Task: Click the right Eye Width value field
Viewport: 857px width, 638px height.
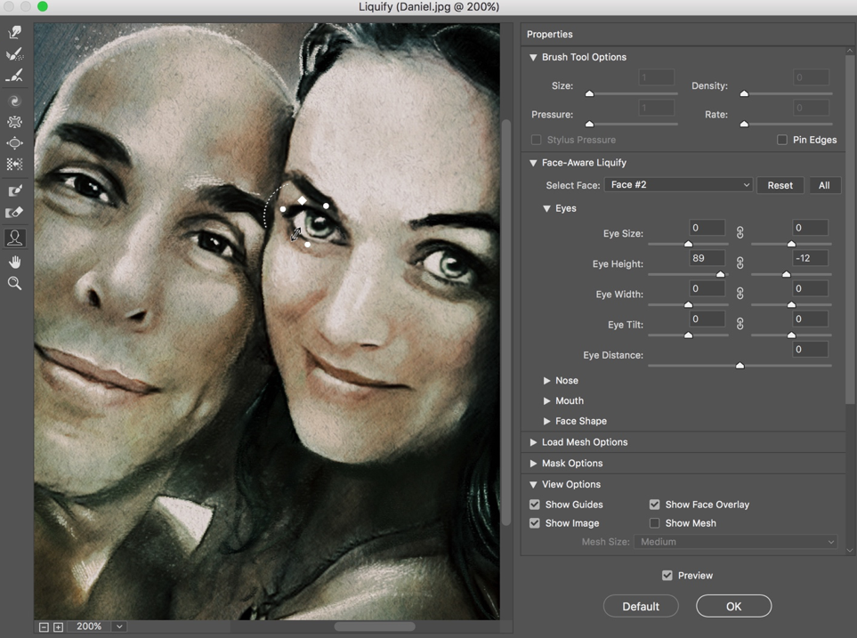Action: click(810, 288)
